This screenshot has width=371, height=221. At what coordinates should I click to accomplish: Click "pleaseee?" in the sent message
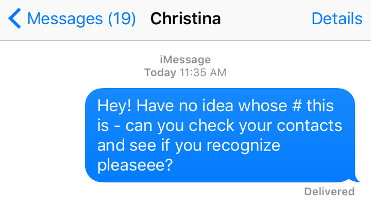pos(134,165)
